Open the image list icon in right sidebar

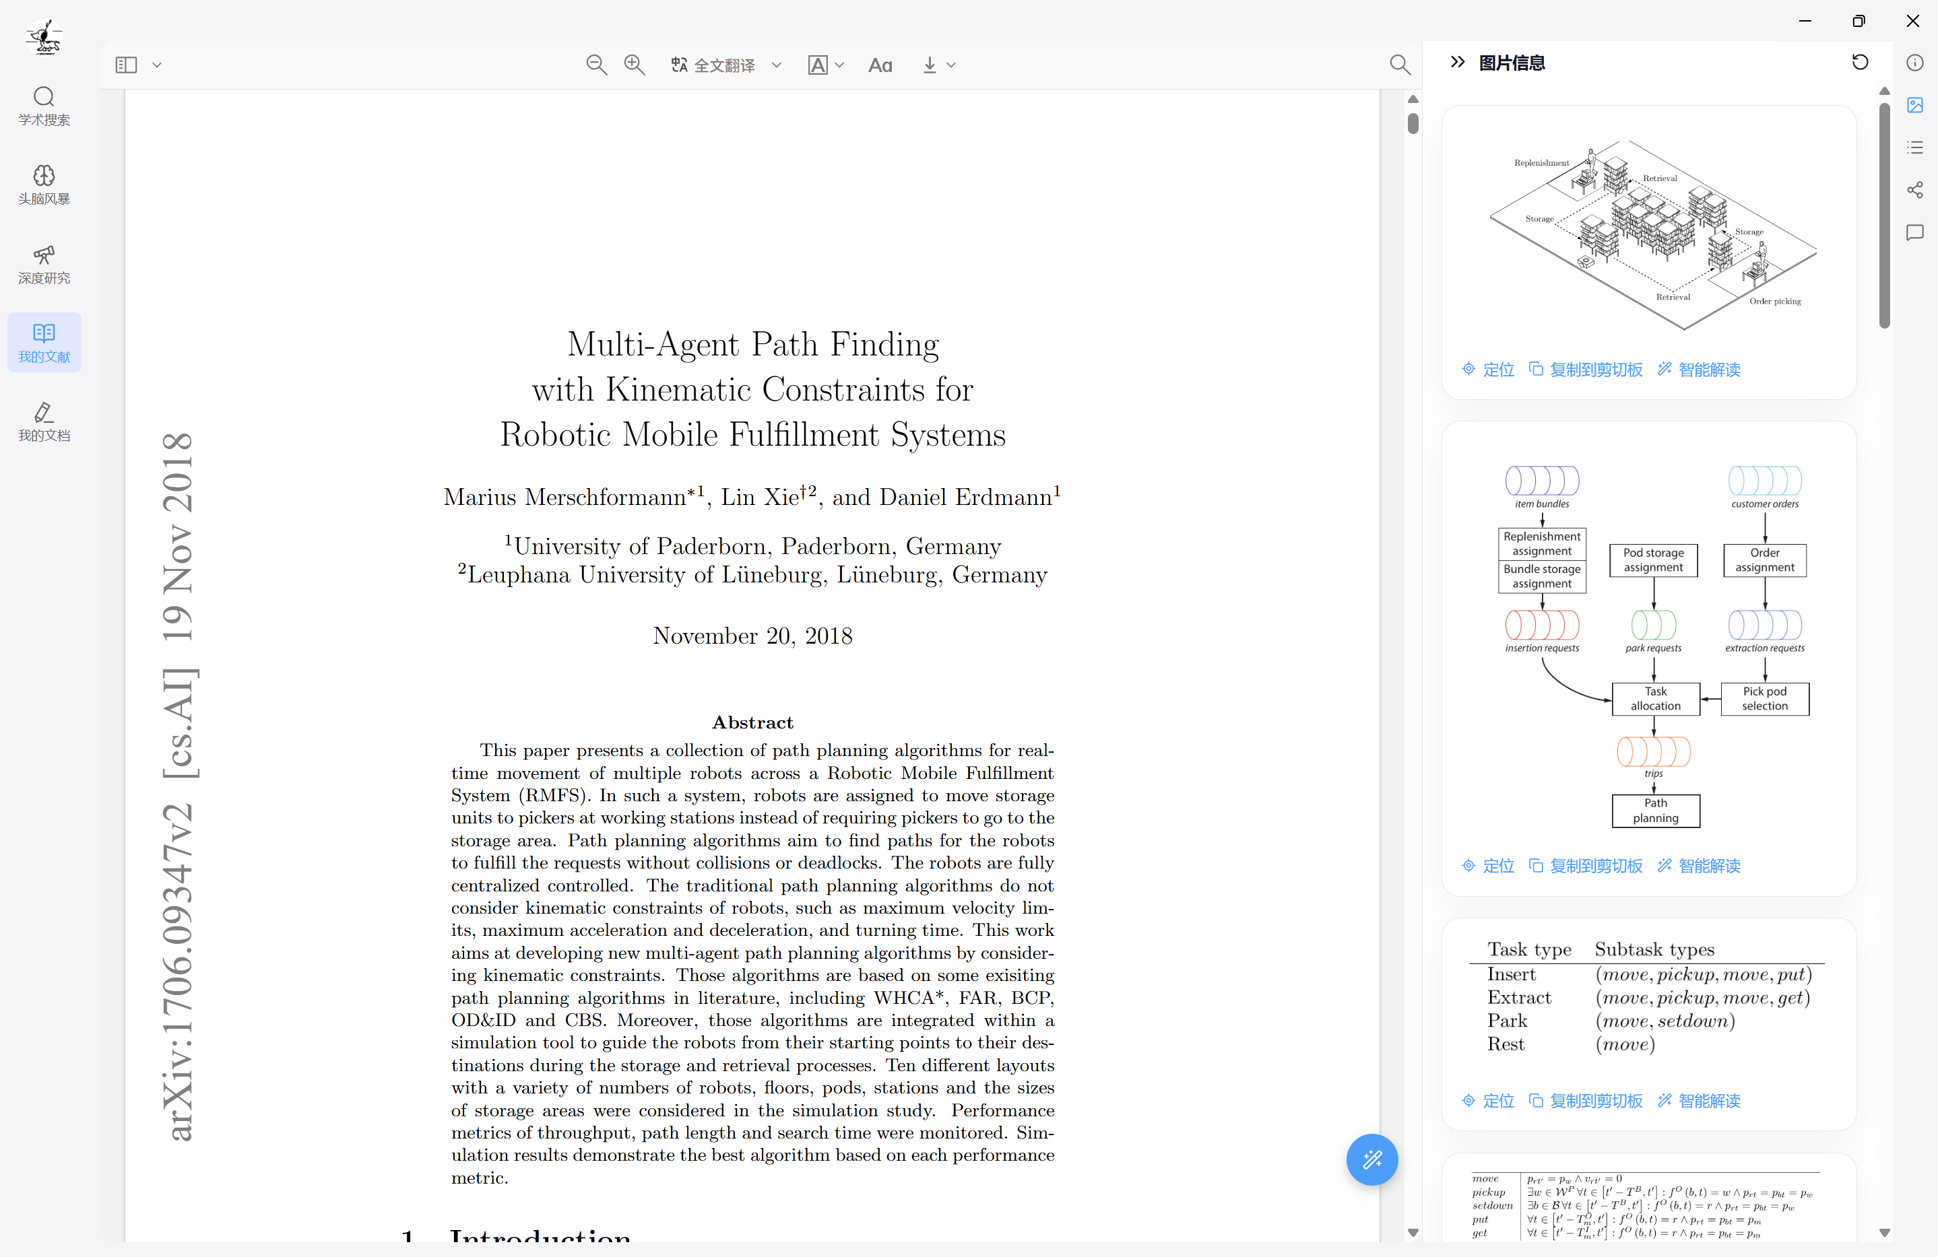pos(1914,105)
